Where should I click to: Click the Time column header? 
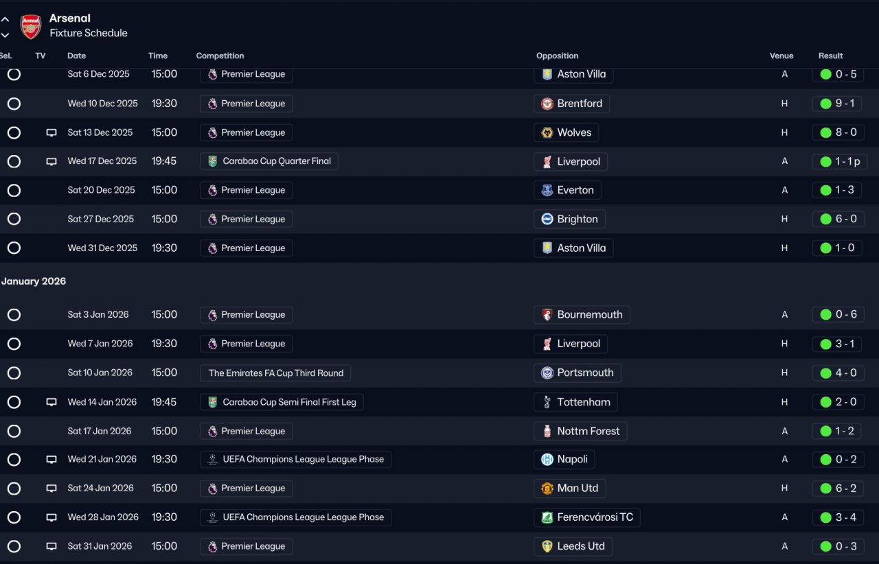click(x=158, y=56)
